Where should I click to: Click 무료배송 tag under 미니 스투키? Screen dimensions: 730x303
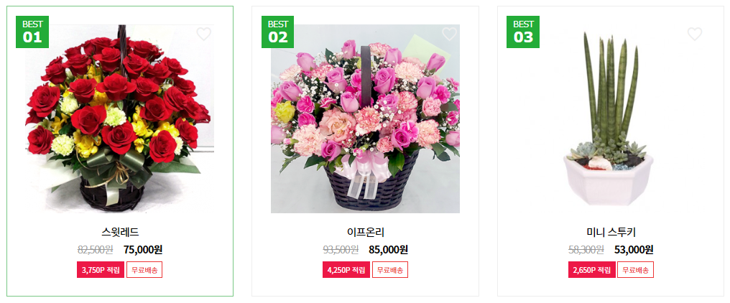[635, 269]
